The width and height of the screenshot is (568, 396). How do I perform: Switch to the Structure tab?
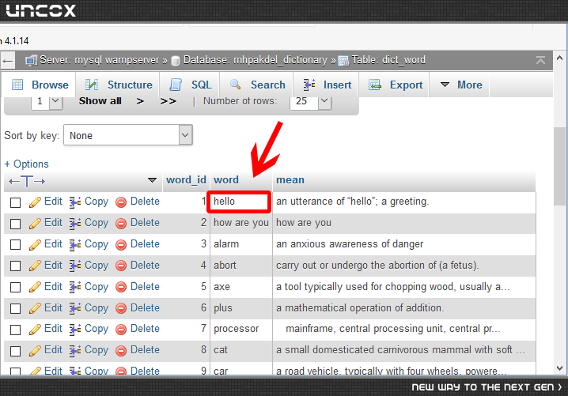[x=118, y=85]
